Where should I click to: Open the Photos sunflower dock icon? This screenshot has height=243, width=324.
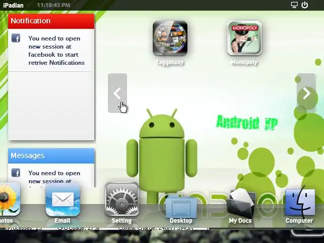point(9,199)
